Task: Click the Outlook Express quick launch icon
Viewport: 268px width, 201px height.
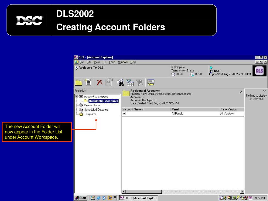Action: click(104, 198)
